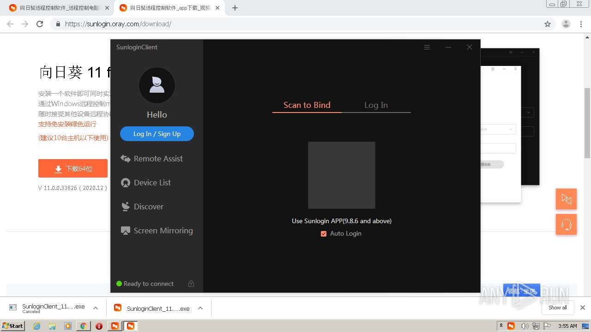
Task: Switch to Scan to Bind tab
Action: tap(307, 105)
